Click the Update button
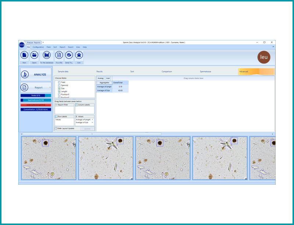294x225 pixels. pos(87,129)
